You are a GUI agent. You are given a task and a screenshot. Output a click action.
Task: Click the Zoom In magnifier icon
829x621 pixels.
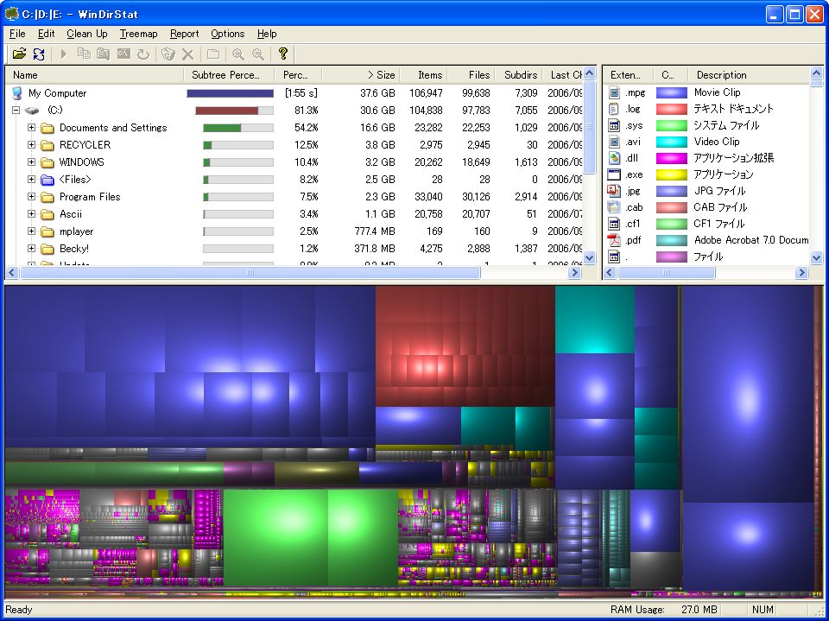point(238,54)
